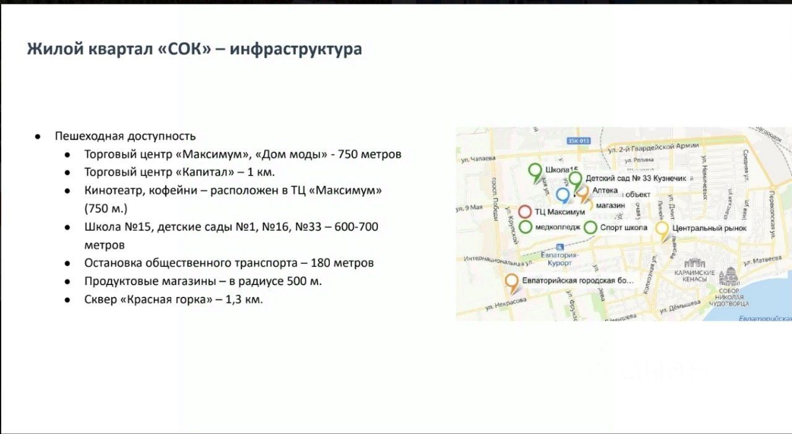Click the «Евпаторийская городская бо…» label
The image size is (792, 434).
pos(578,280)
